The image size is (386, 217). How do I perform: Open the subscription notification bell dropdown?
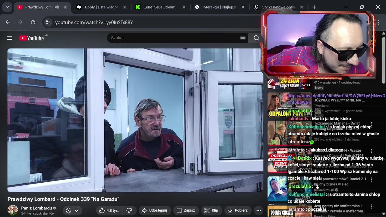pos(72,210)
